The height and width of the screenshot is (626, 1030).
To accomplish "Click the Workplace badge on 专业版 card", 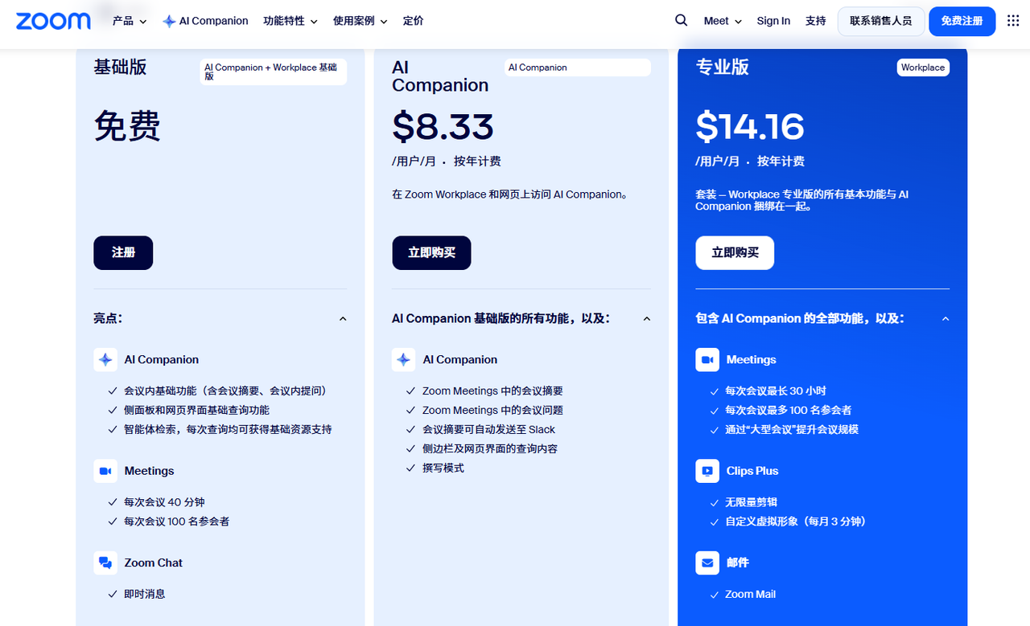I will click(923, 68).
